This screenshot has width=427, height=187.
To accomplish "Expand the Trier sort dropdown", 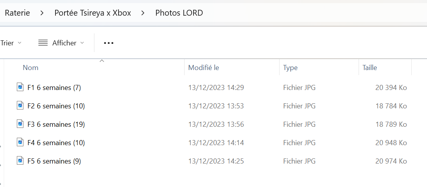I will tap(20, 43).
